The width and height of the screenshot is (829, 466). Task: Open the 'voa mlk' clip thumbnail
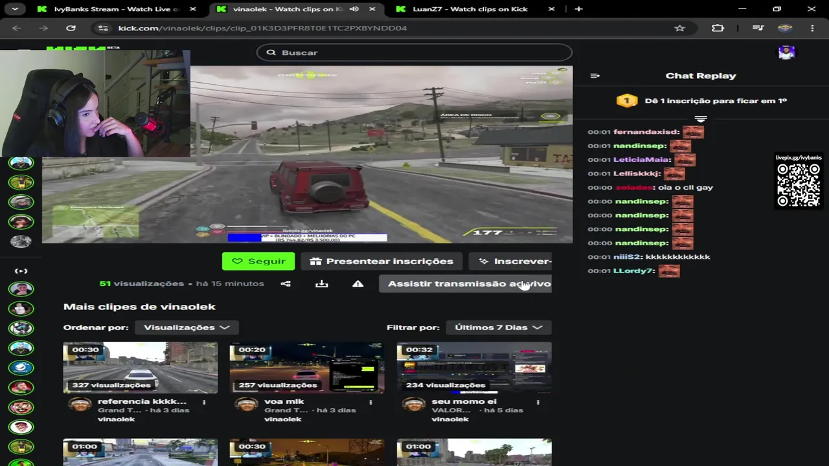click(307, 368)
